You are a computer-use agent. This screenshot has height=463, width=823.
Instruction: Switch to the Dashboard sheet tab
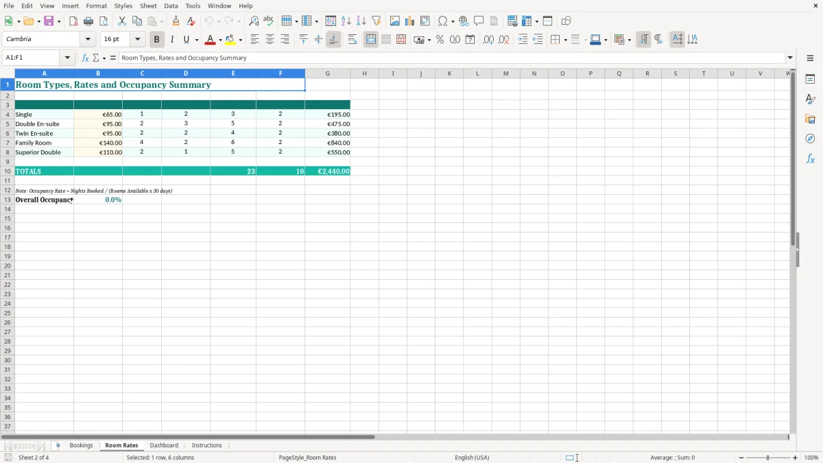[164, 446]
